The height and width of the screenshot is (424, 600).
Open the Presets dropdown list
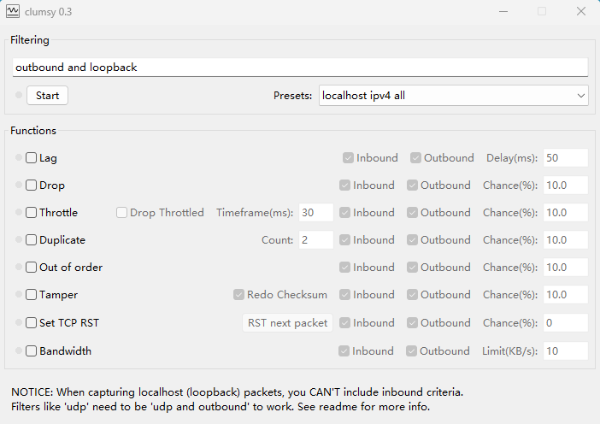pos(454,95)
